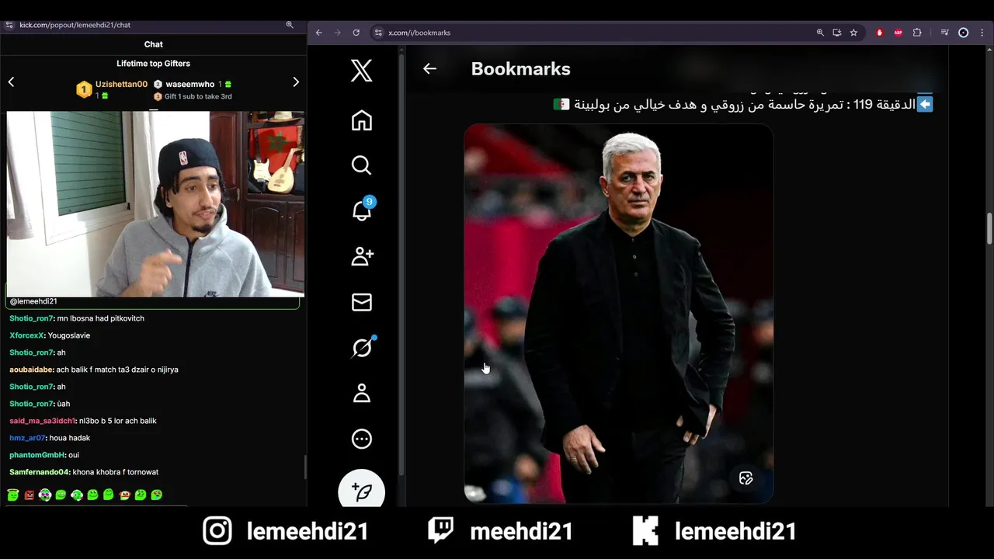Go back using the Bookmarks header arrow
Screen dimensions: 994x559
[429, 69]
